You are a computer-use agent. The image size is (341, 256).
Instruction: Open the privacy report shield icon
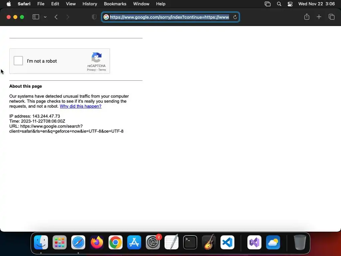94,17
